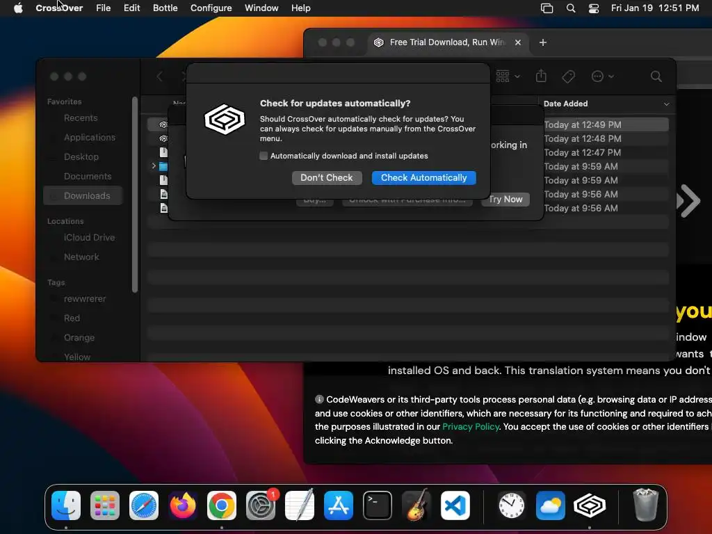Open Launchpad in the Dock
This screenshot has height=534, width=712.
pyautogui.click(x=105, y=505)
